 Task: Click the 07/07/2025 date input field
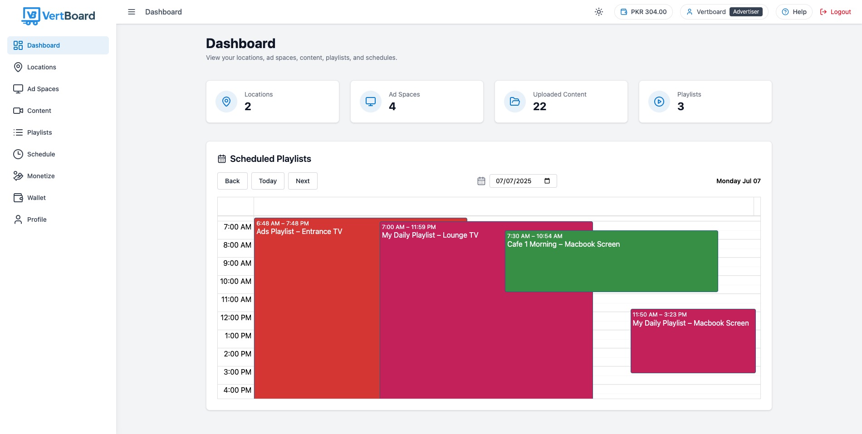(515, 181)
